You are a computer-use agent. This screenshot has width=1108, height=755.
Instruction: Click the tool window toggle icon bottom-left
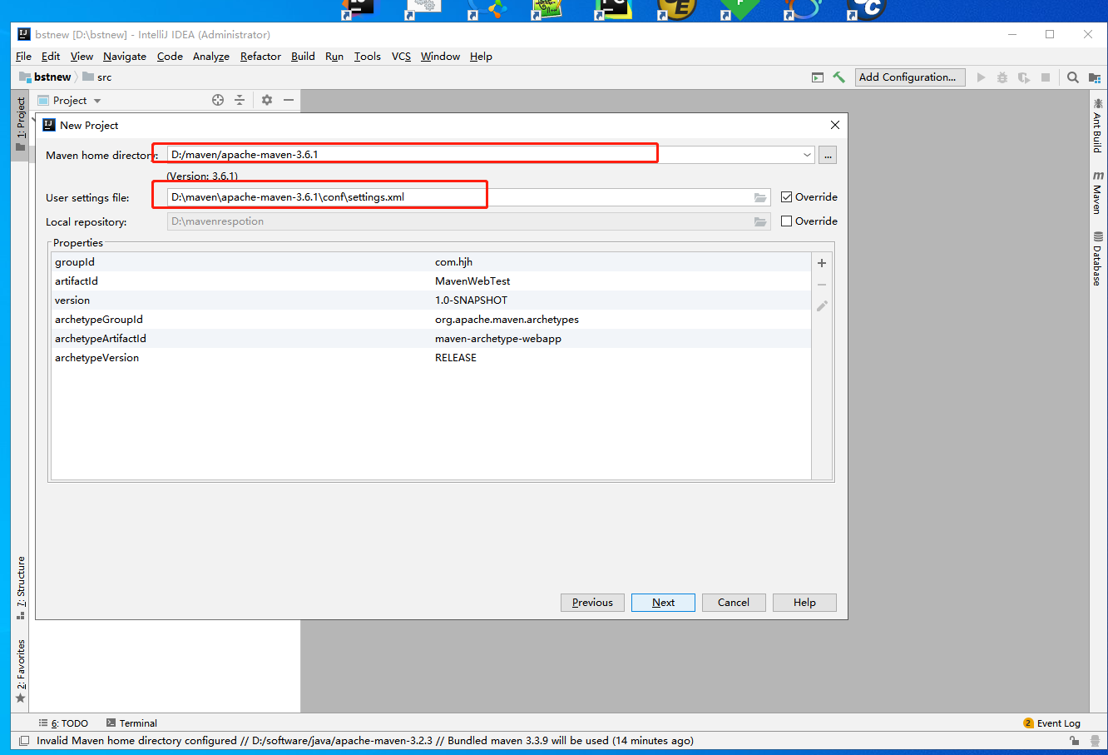tap(23, 741)
